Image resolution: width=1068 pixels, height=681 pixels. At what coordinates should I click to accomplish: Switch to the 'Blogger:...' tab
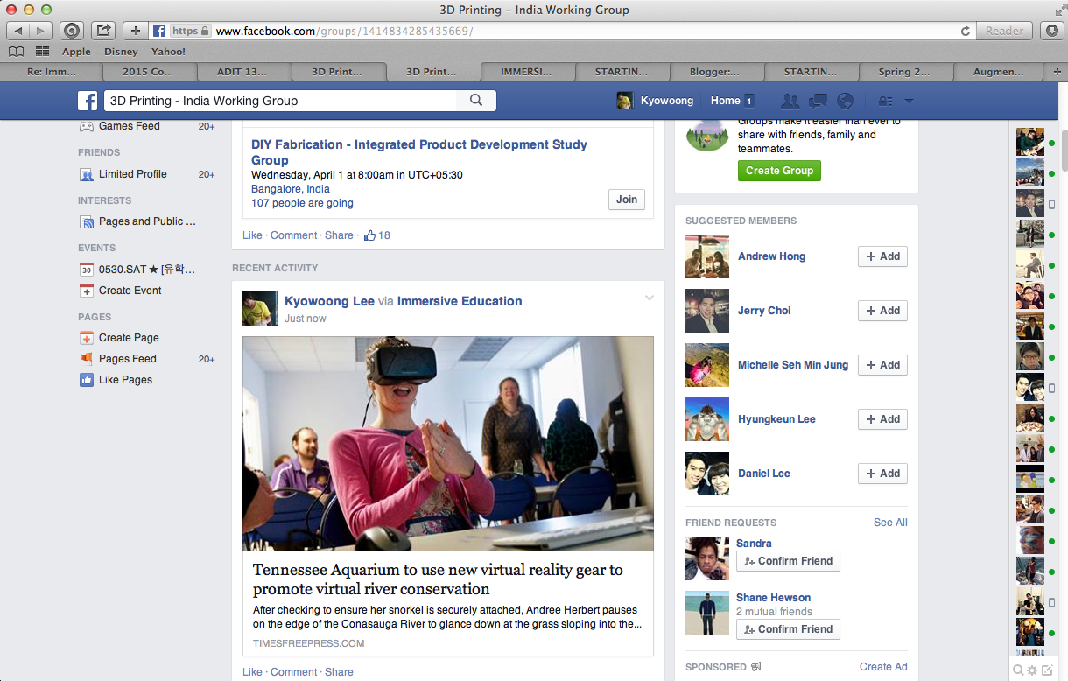pyautogui.click(x=716, y=72)
